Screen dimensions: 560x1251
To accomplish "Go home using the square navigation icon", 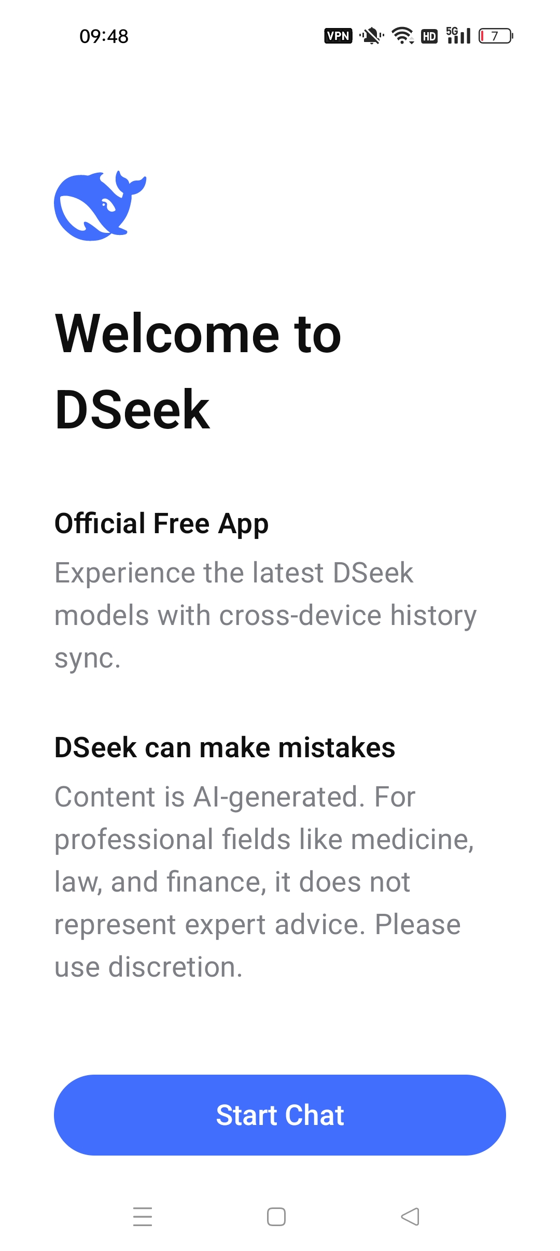I will (x=276, y=1216).
